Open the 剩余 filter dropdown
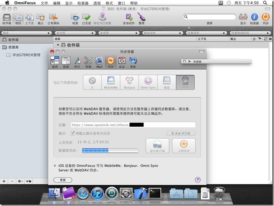 26,33
